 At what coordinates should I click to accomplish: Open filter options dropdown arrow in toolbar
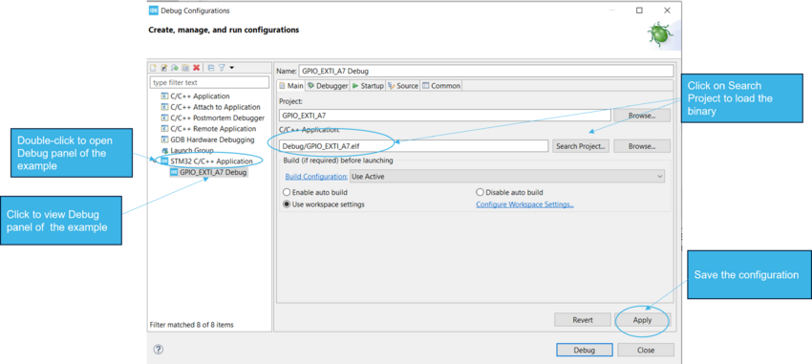231,68
